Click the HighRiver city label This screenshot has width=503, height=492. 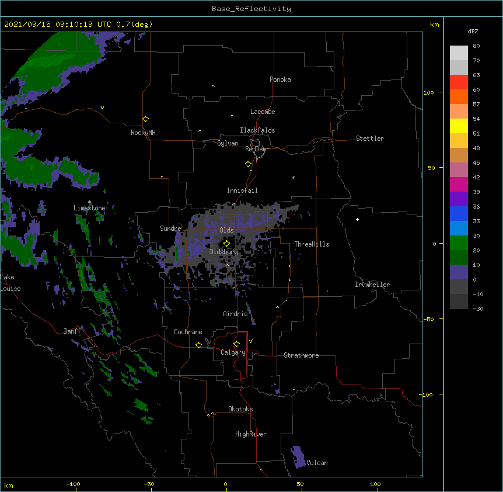(x=251, y=434)
